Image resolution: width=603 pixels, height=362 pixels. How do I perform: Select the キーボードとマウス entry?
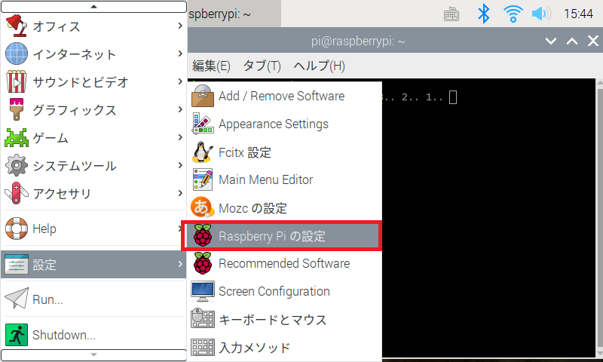coord(285,319)
